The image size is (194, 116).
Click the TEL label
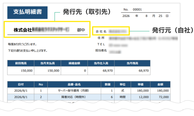[x=101, y=44]
